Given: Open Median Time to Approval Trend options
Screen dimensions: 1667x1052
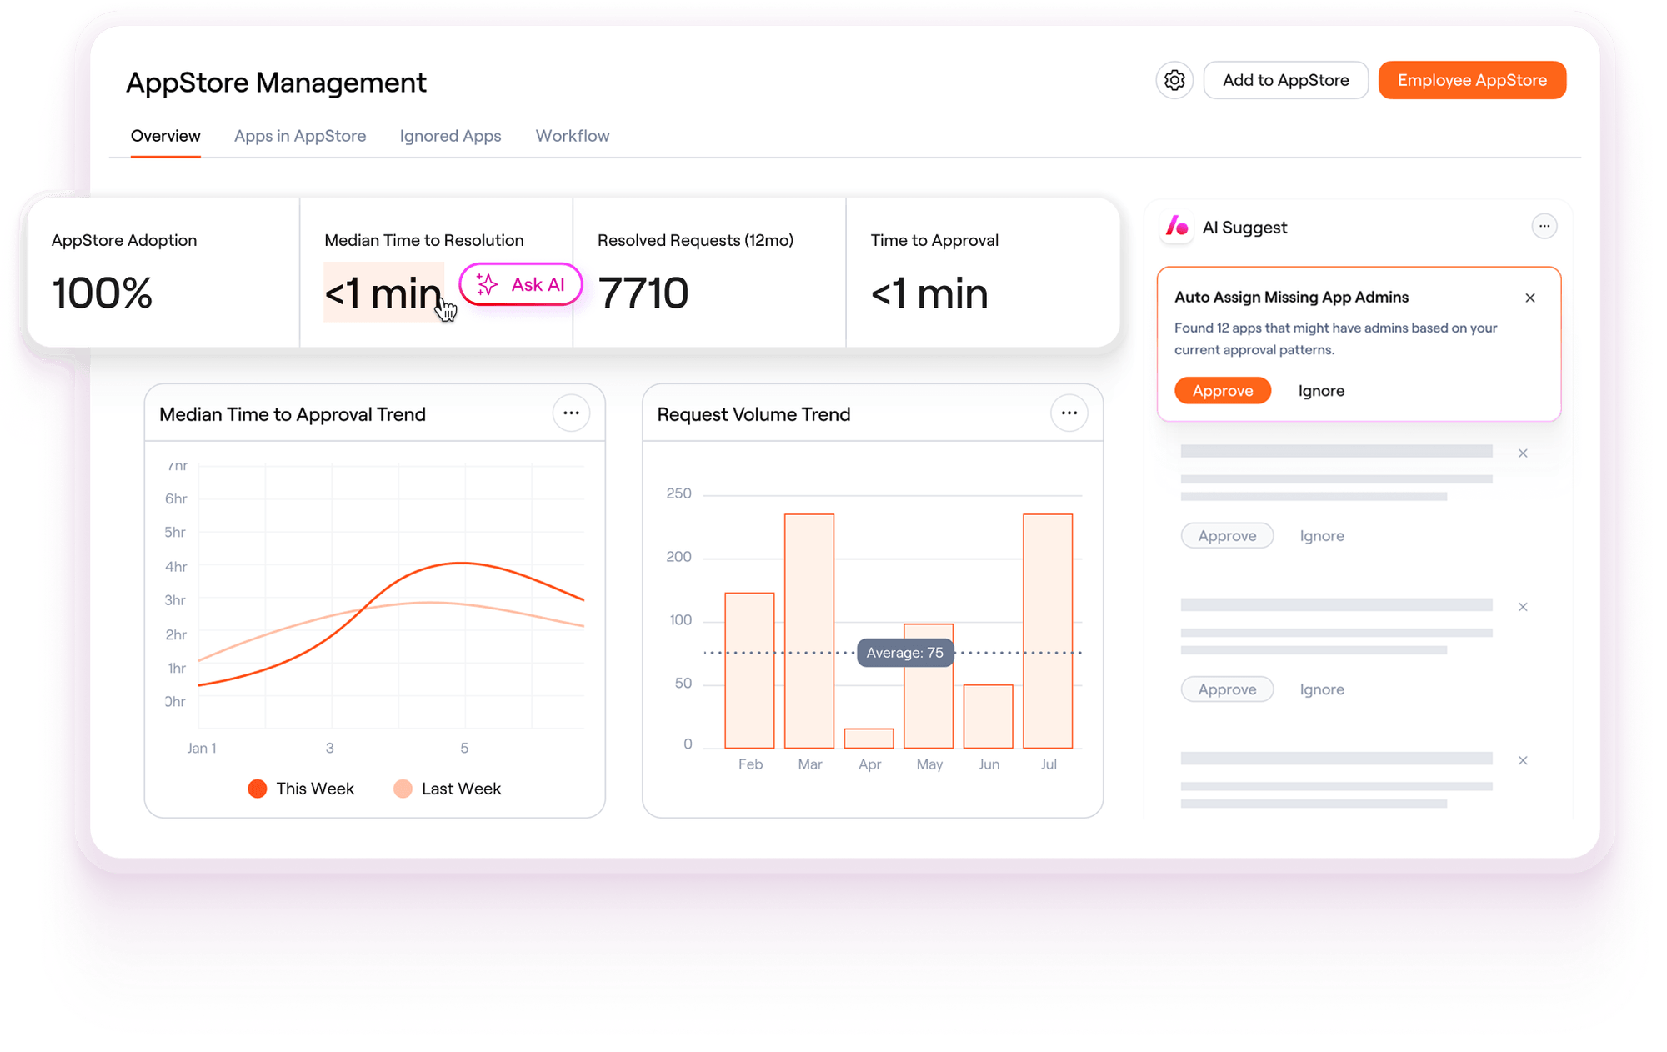Looking at the screenshot, I should tap(571, 413).
